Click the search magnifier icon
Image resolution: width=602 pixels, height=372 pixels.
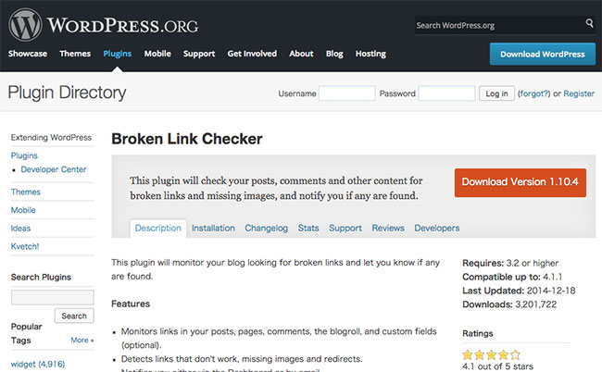[x=589, y=23]
